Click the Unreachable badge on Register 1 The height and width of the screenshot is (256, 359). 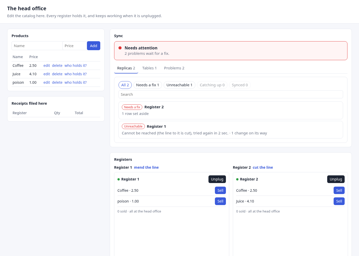tap(133, 126)
